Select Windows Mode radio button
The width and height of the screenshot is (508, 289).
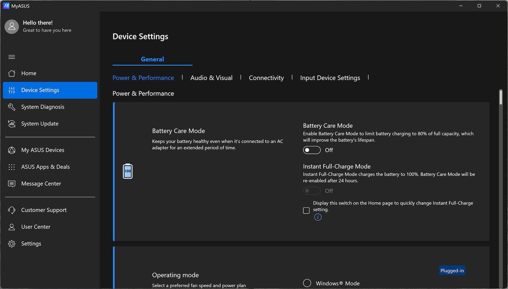307,283
